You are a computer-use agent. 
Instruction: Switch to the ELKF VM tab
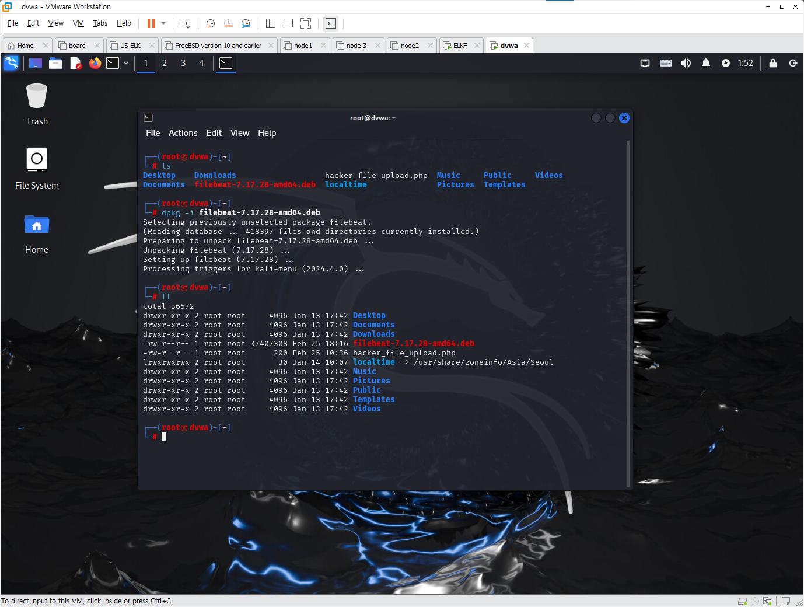coord(460,46)
